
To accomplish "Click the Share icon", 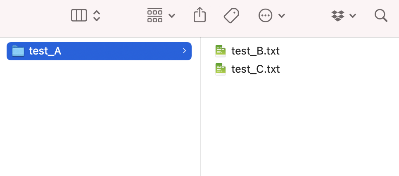I will point(200,15).
